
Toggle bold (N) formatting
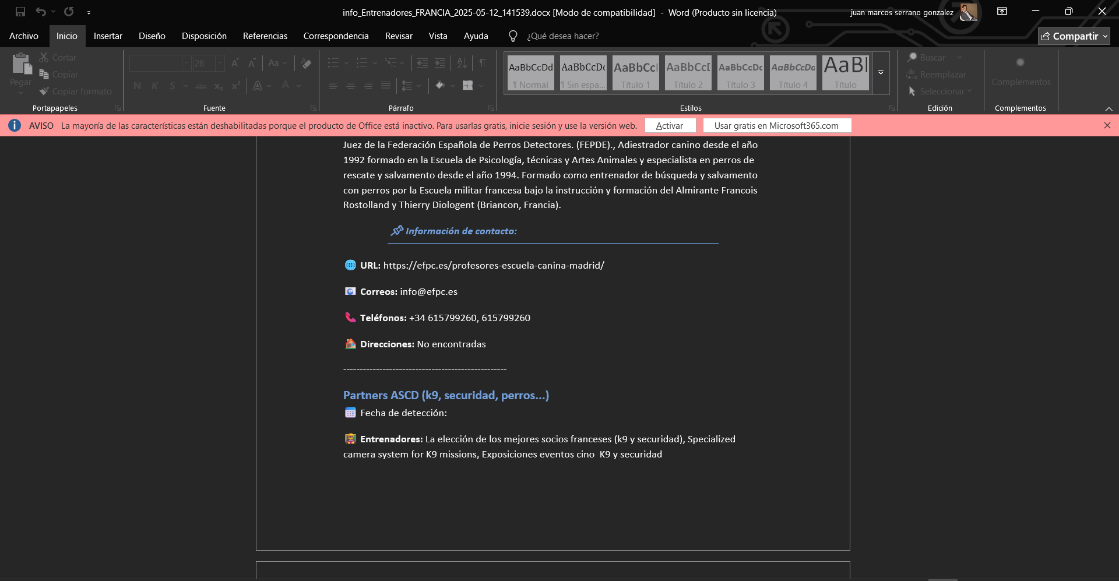pos(138,86)
